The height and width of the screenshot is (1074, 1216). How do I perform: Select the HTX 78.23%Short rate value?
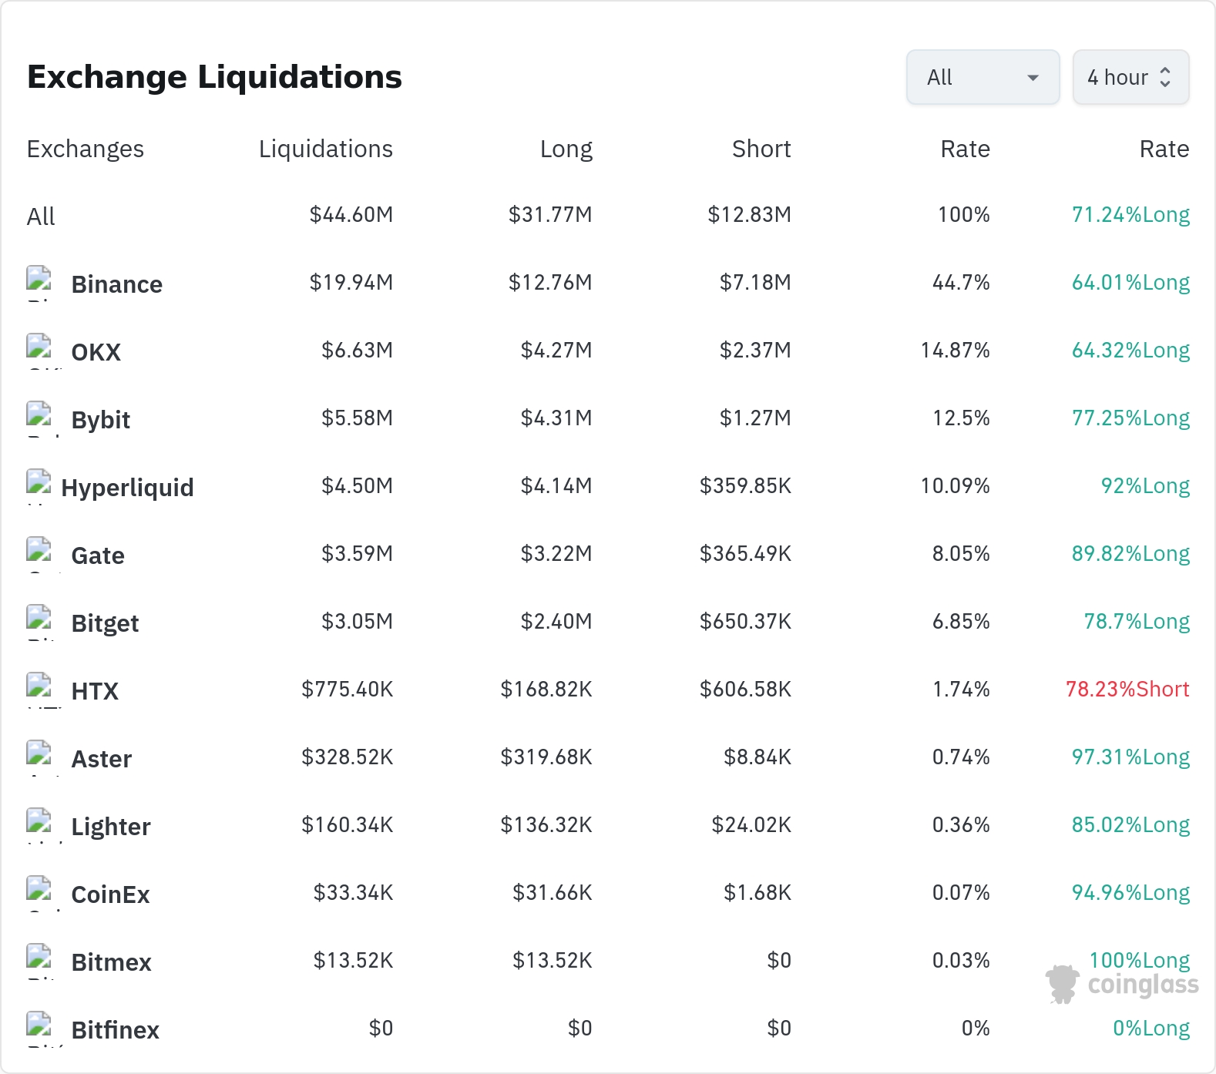tap(1127, 689)
